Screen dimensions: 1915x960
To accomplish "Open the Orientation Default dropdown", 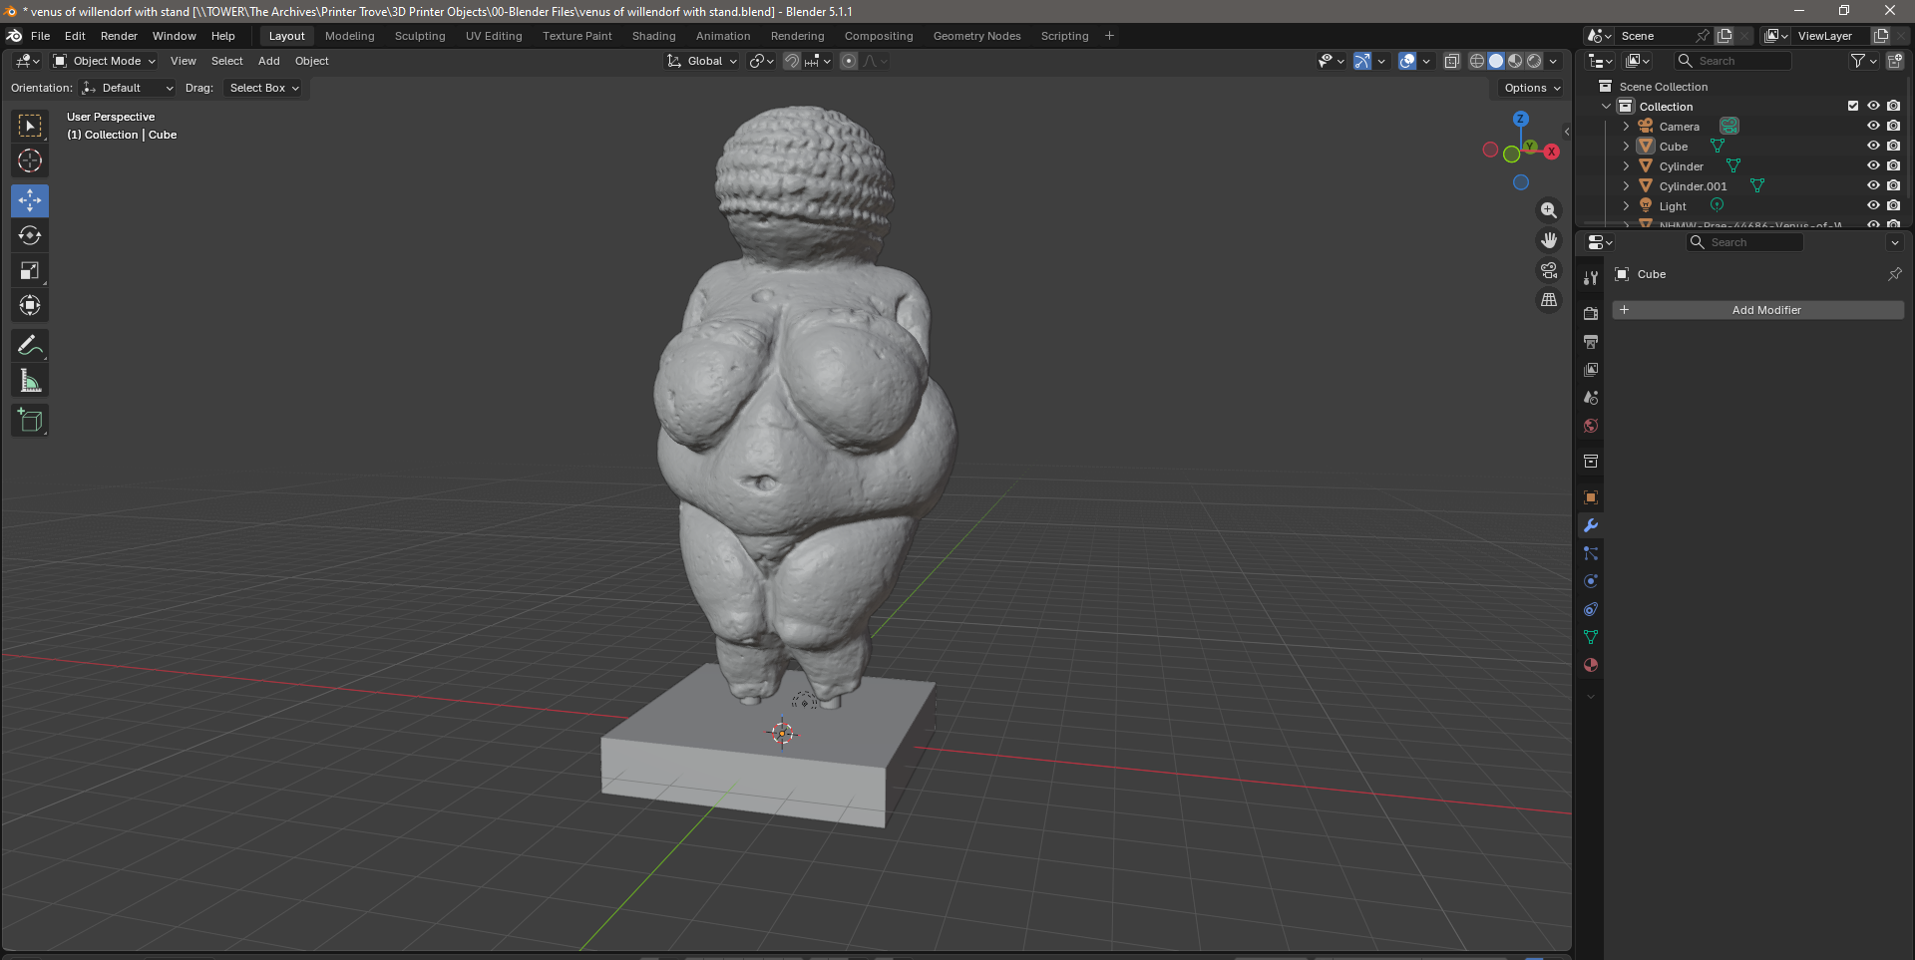I will pos(128,88).
